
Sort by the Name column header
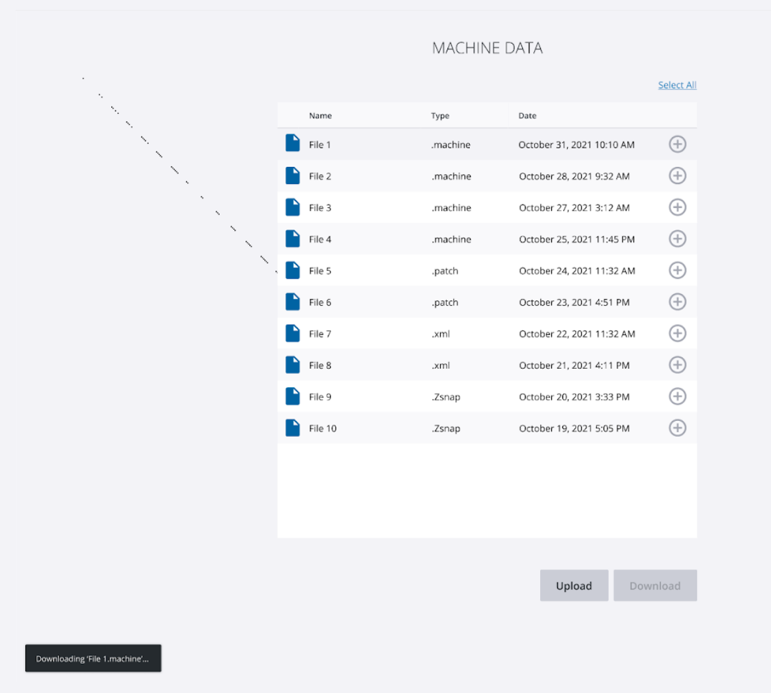[x=320, y=116]
